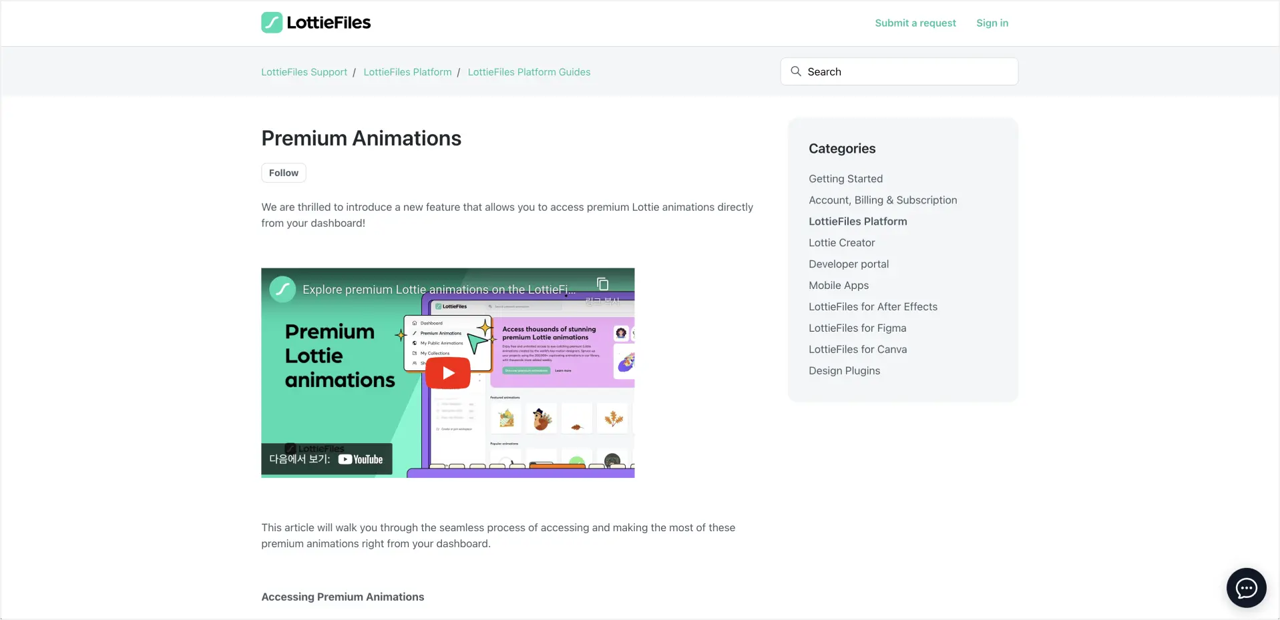Click the video title text in the embed

click(439, 290)
